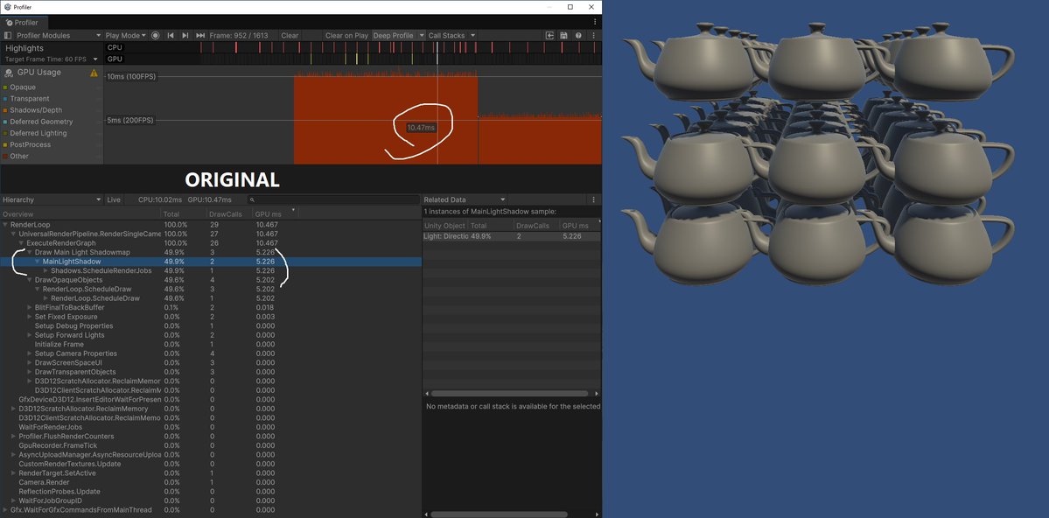Viewport: 1049px width, 518px height.
Task: Toggle Deep Profile mode
Action: pos(394,36)
